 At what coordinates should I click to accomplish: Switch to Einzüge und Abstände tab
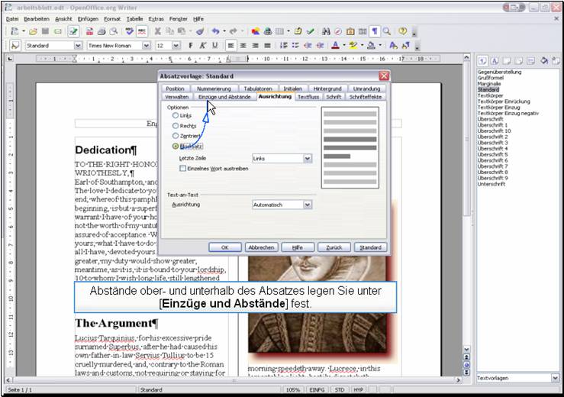[224, 97]
